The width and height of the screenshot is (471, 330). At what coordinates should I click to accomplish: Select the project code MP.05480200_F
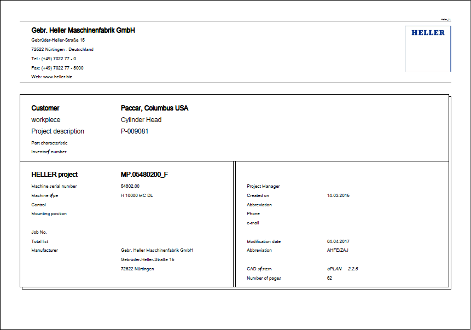(144, 175)
